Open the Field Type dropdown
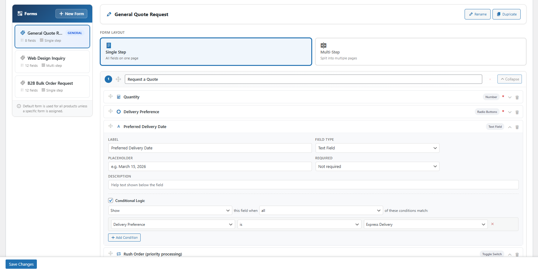This screenshot has height=270, width=538. (377, 148)
